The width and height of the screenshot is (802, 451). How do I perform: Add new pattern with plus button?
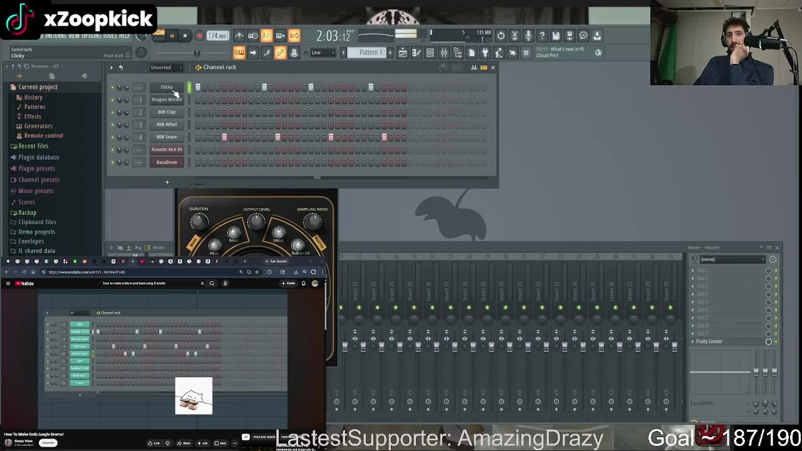[x=390, y=53]
